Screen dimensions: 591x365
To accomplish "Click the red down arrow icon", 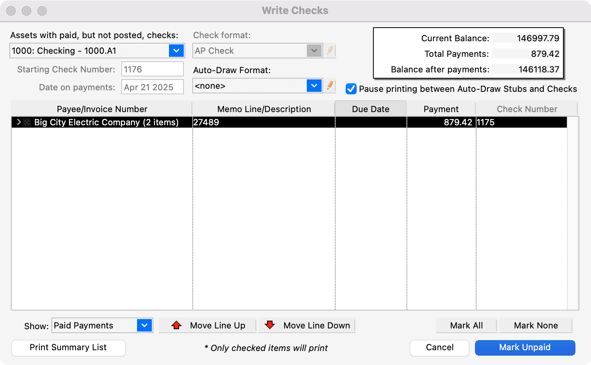I will click(x=270, y=325).
